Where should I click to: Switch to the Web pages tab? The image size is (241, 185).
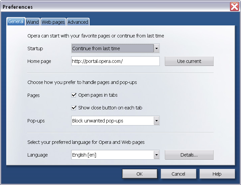[x=53, y=22]
